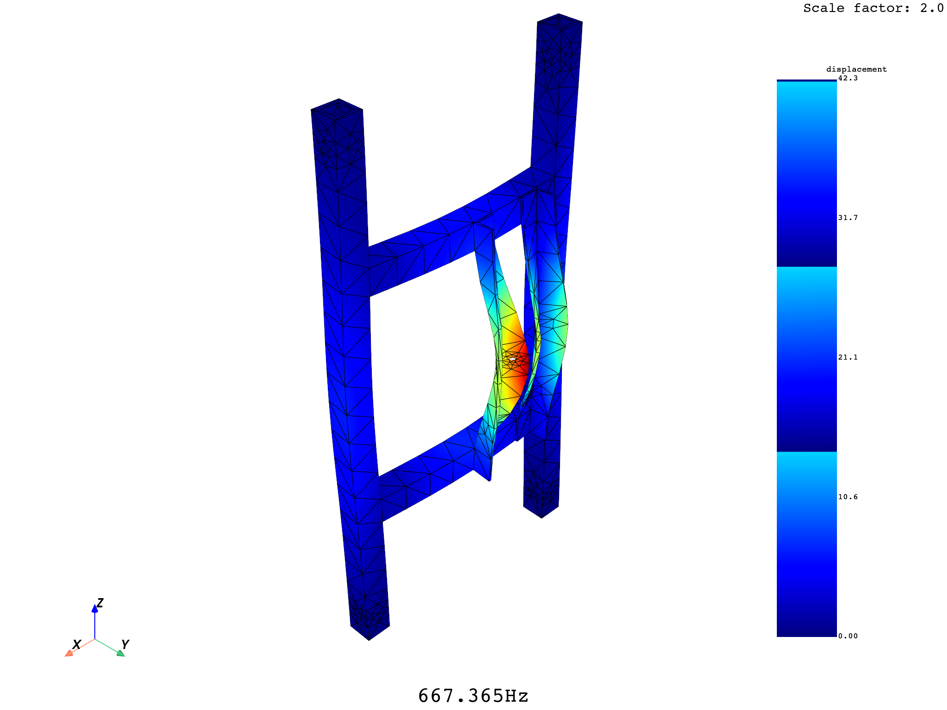The image size is (947, 710).
Task: Click the 42.3 maximum colorbar label
Action: 848,78
